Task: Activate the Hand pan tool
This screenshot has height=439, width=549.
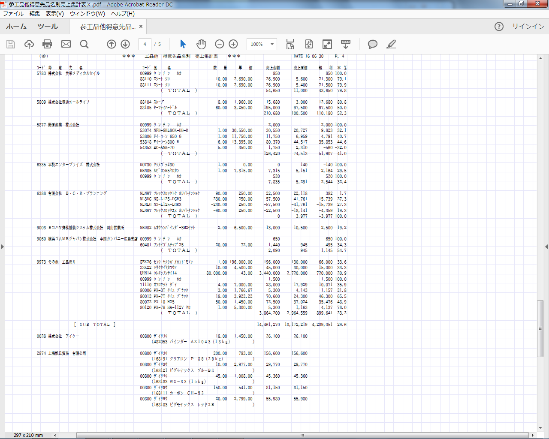Action: (201, 44)
